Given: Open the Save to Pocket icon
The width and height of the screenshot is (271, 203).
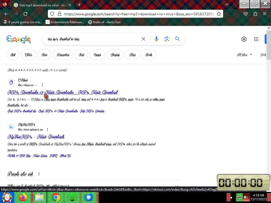Looking at the screenshot, I should click(246, 14).
